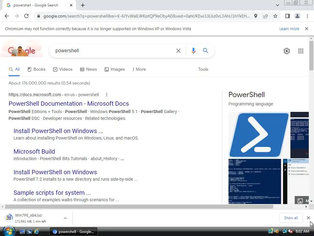Toggle the side panel icon
The height and width of the screenshot is (236, 314).
point(288,16)
